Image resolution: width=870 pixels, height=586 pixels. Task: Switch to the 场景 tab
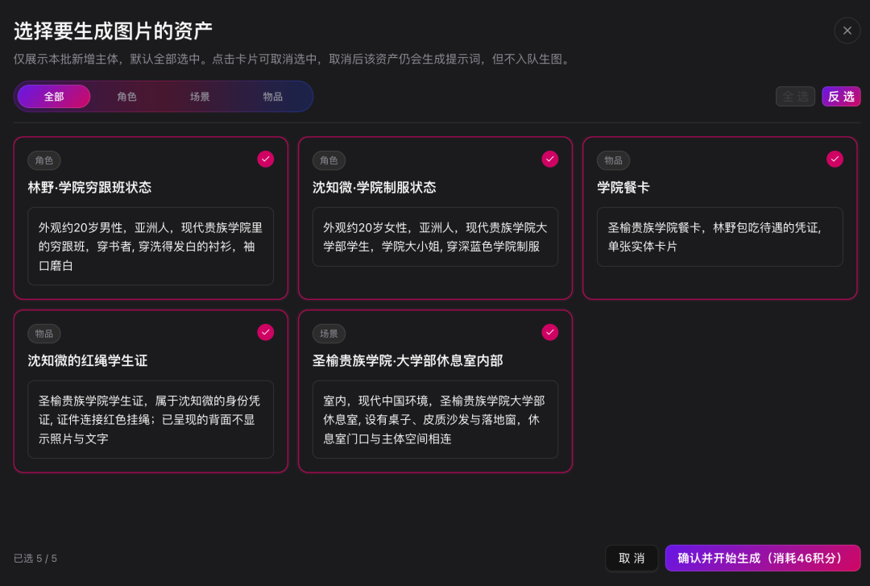[x=200, y=97]
